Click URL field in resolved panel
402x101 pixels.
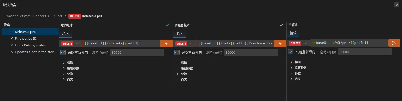pyautogui.click(x=349, y=43)
